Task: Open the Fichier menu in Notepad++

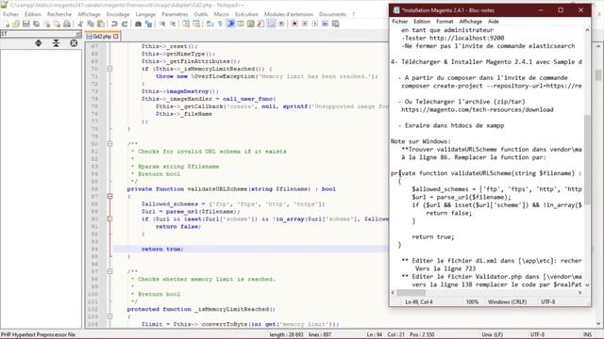Action: (x=10, y=14)
